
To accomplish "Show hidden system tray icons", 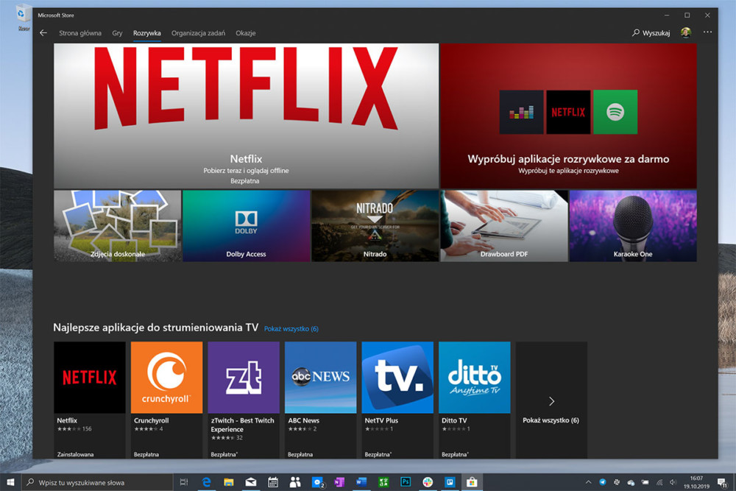I will pos(588,482).
